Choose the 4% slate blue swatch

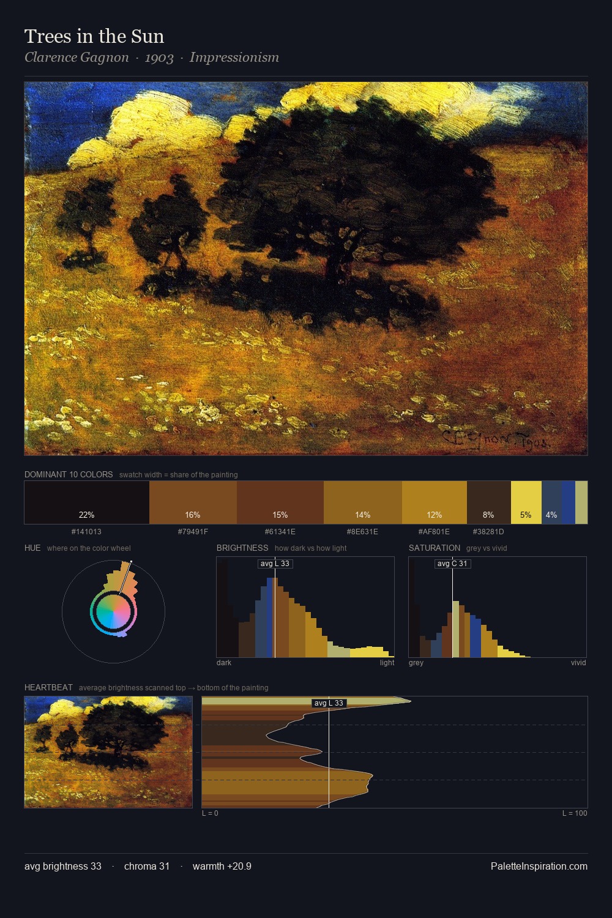tap(551, 502)
